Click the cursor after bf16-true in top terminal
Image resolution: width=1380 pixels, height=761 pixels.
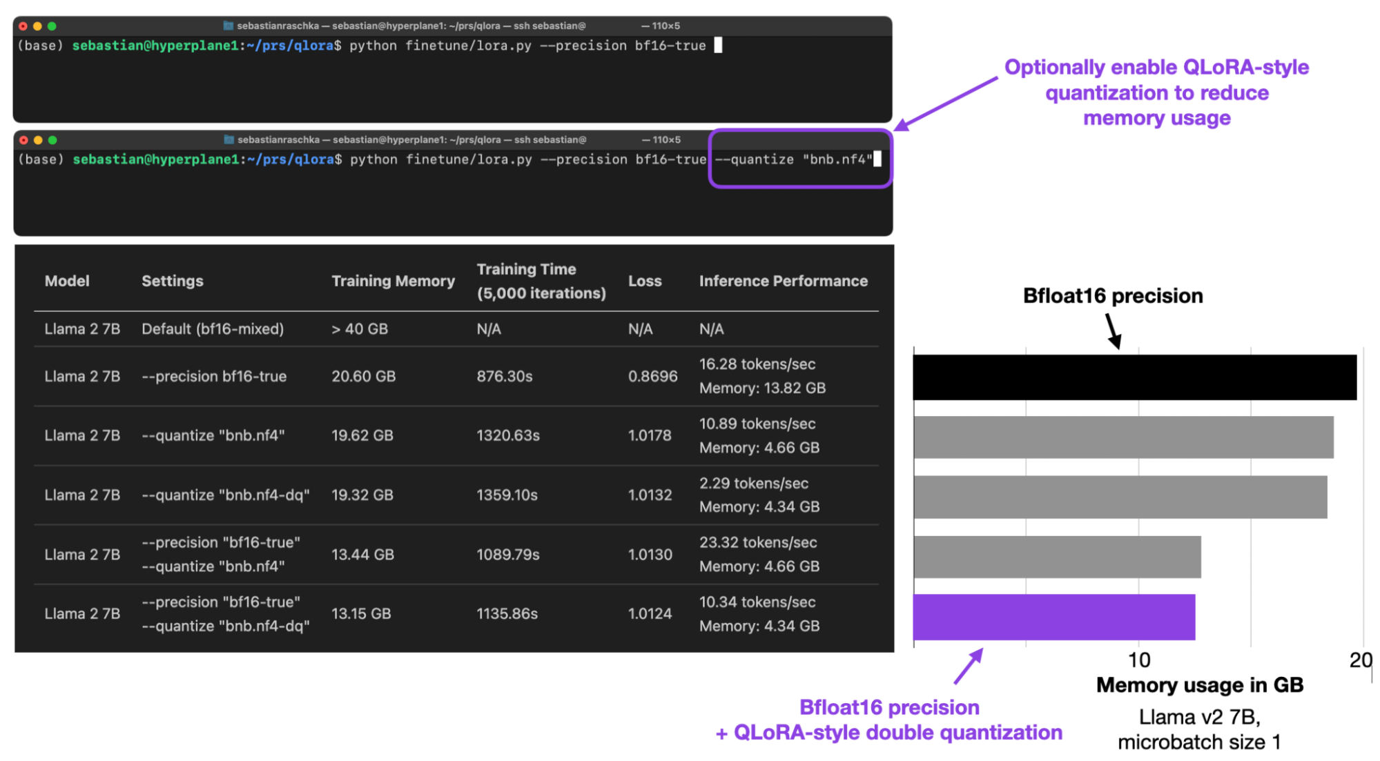[x=718, y=46]
